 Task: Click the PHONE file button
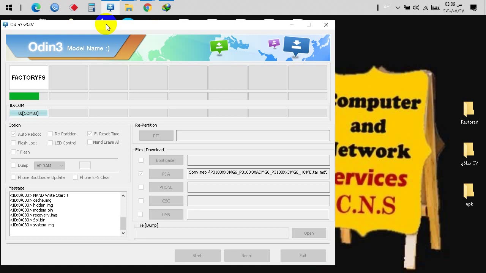click(x=166, y=187)
